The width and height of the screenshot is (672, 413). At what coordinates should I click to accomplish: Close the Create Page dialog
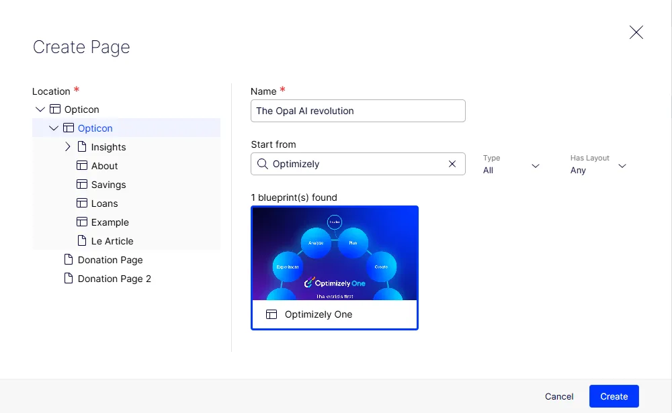[x=636, y=32]
